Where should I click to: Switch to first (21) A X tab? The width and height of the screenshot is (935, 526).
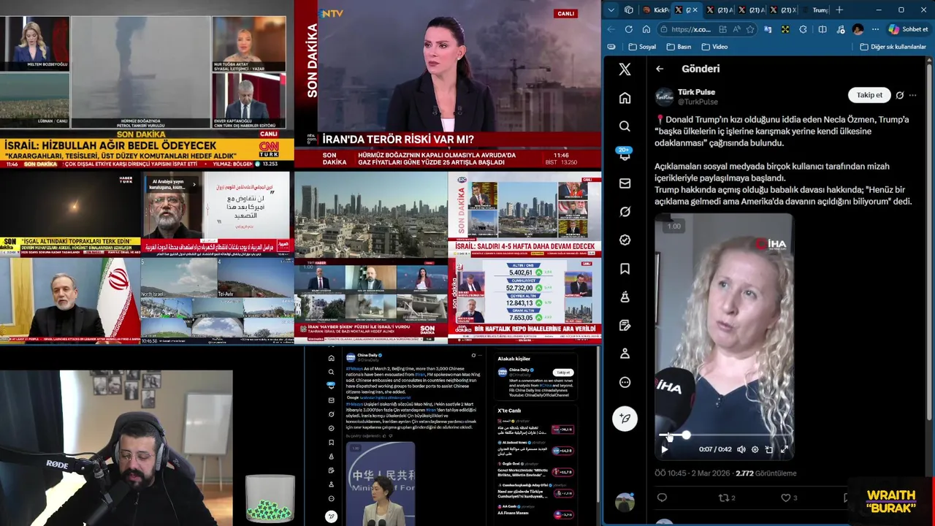click(719, 10)
